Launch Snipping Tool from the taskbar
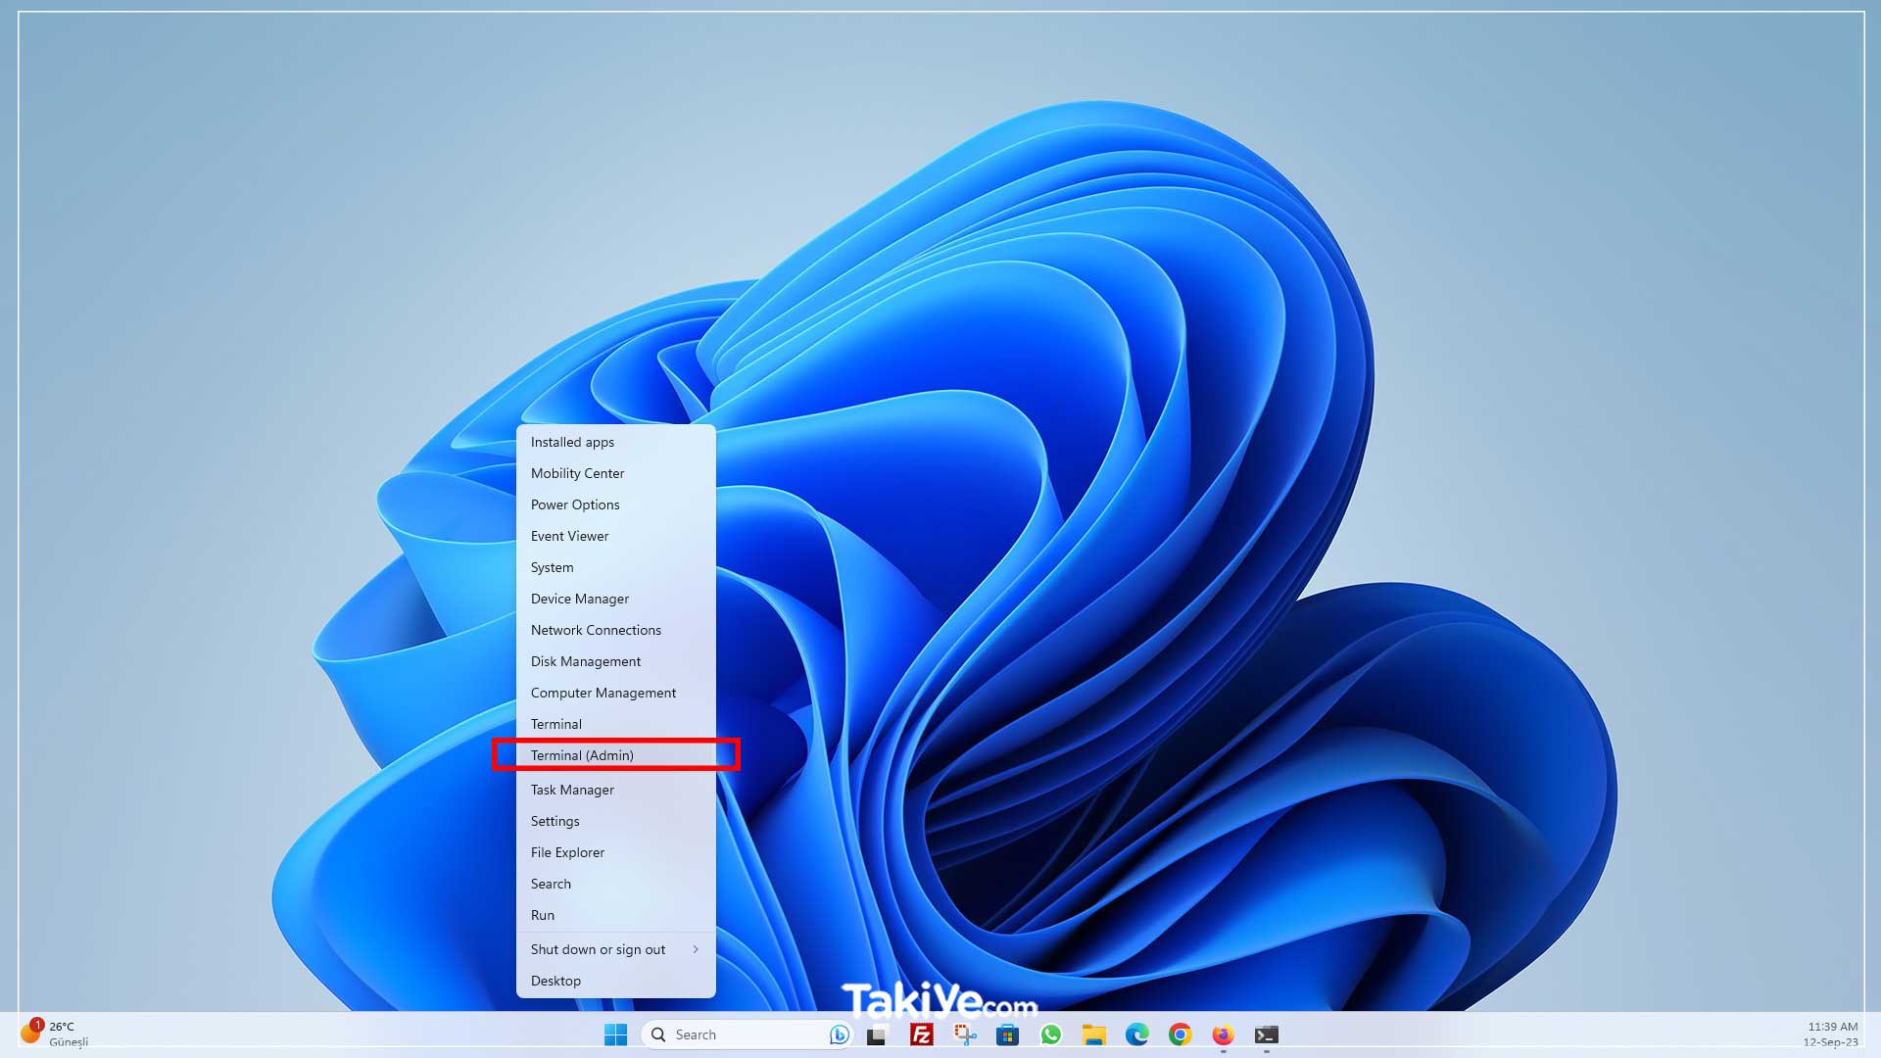This screenshot has width=1881, height=1058. click(965, 1034)
